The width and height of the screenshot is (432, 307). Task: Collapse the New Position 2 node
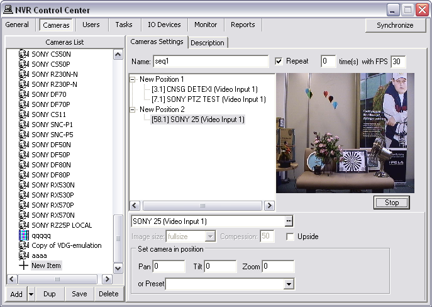pos(133,109)
